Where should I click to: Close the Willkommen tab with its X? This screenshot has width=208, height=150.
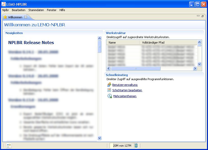pos(26,17)
